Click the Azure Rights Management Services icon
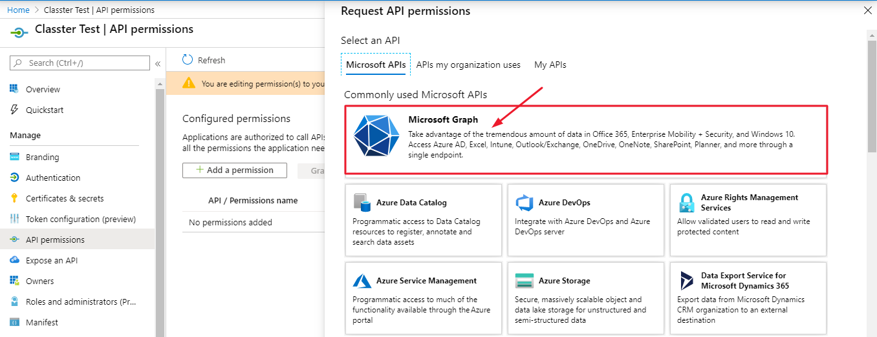 click(686, 203)
